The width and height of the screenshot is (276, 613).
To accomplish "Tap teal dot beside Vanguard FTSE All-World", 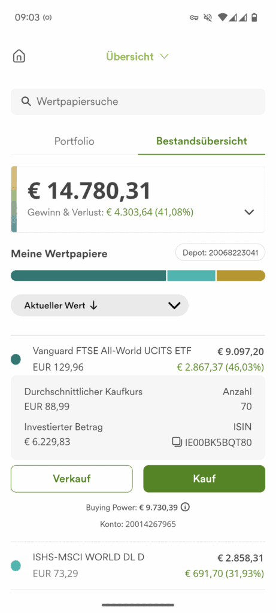I will point(16,359).
